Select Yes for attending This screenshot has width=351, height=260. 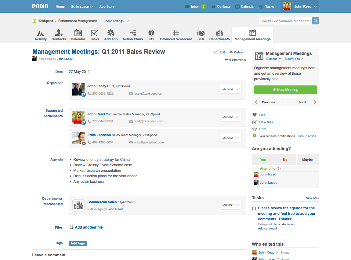click(263, 160)
